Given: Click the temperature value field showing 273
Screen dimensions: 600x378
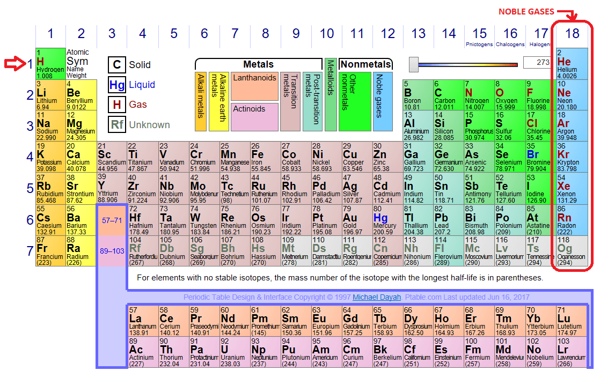Looking at the screenshot, I should 538,62.
